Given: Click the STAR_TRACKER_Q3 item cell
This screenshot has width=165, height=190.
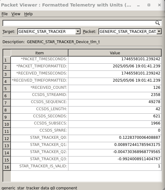Looking at the screenshot, I should click(40, 160).
